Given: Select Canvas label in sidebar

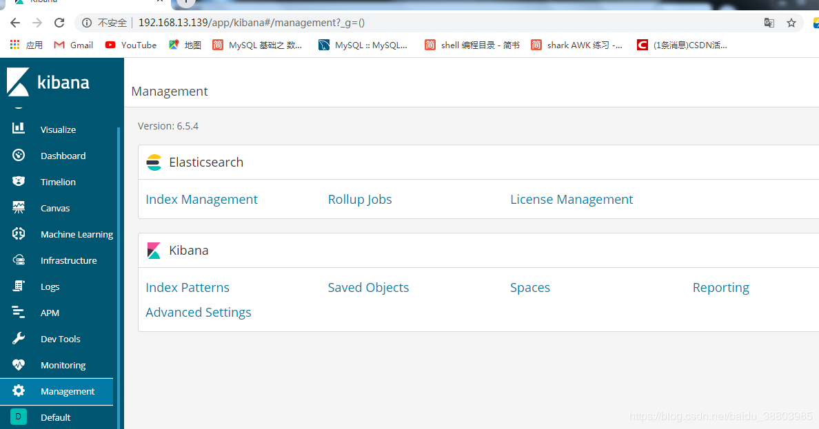Looking at the screenshot, I should [55, 208].
